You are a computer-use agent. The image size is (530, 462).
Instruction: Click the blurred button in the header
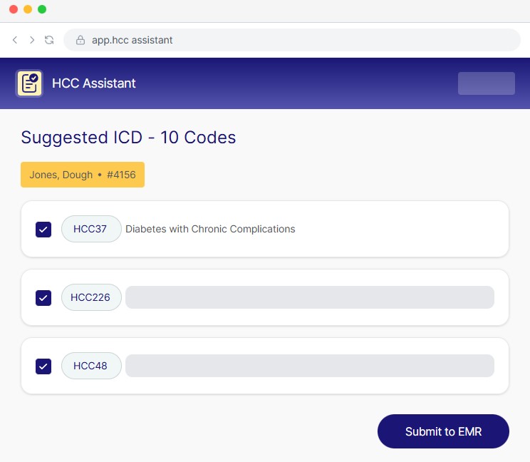pos(486,83)
